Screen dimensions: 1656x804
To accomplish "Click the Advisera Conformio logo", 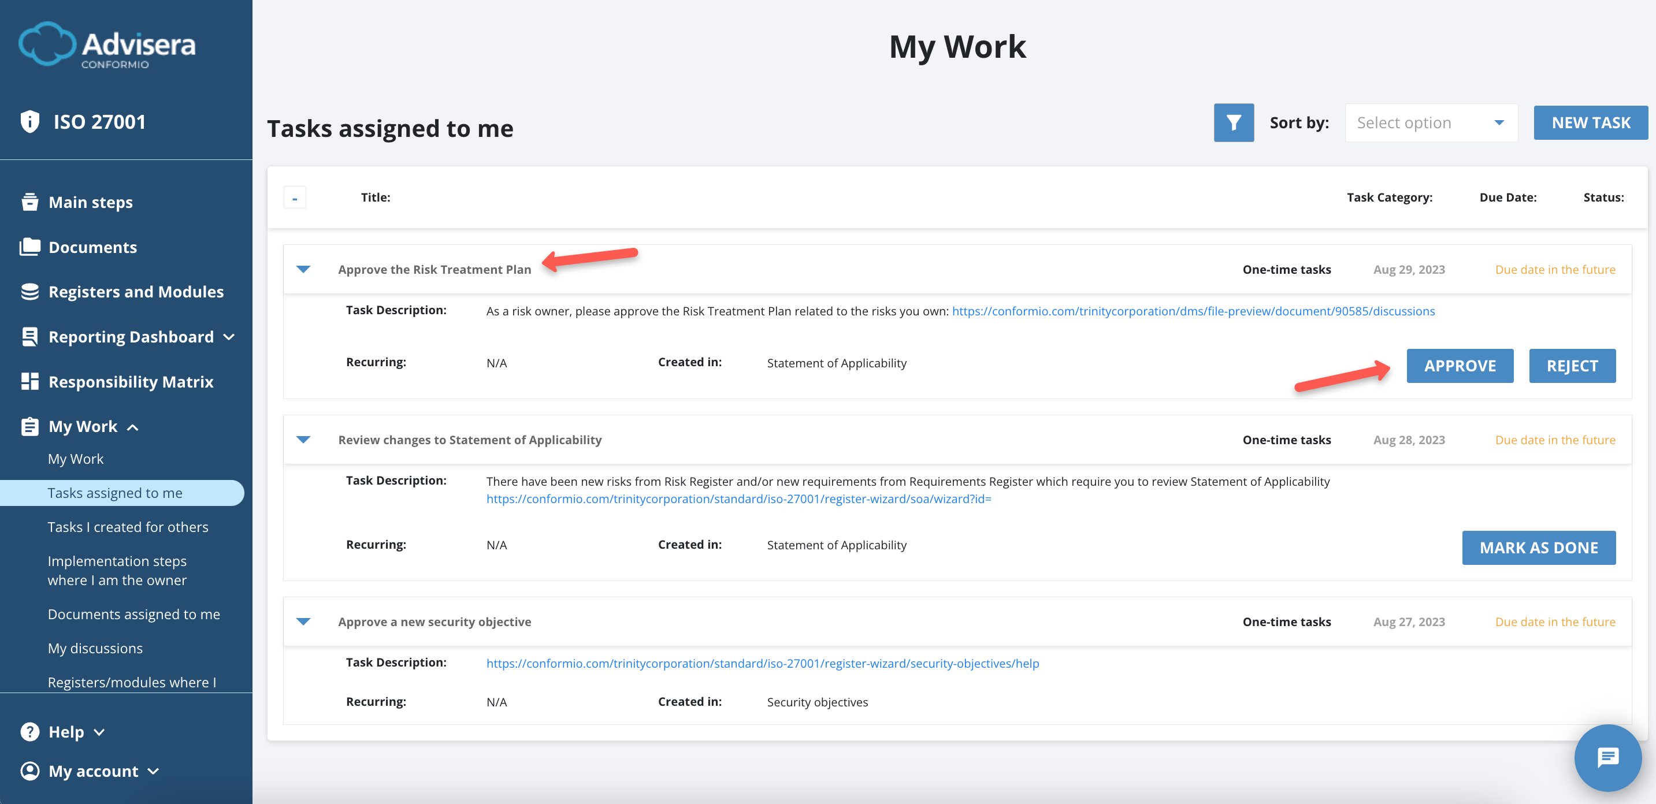I will 107,44.
